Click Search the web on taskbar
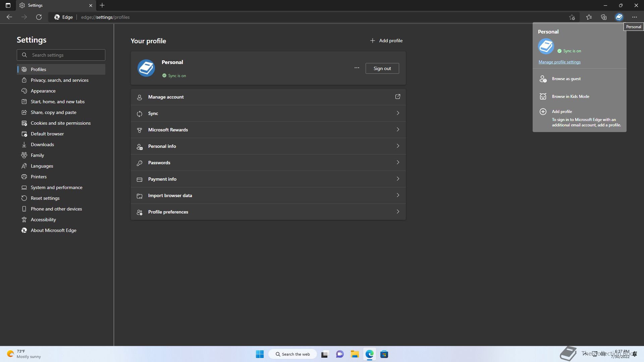The height and width of the screenshot is (362, 644). point(292,354)
